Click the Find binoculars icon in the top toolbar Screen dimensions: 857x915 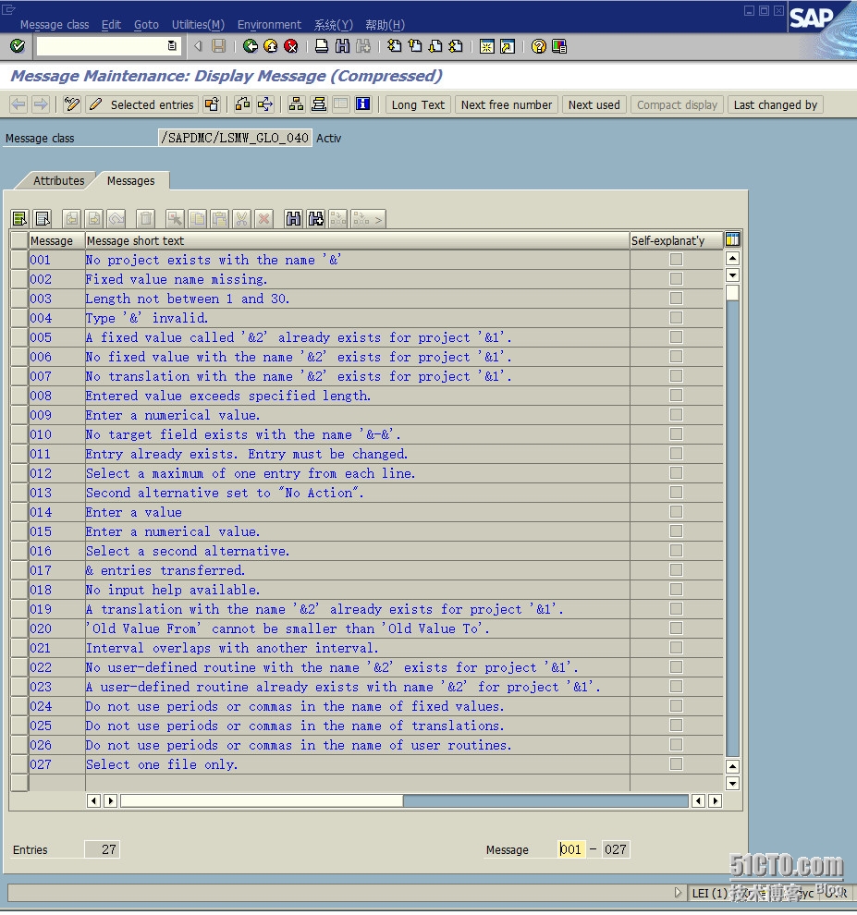(x=342, y=45)
